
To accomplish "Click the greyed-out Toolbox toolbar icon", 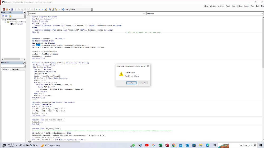I will [x=59, y=9].
